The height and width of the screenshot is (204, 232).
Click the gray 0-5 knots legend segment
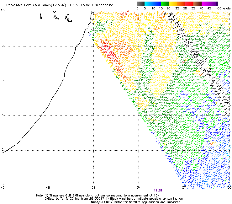(x=140, y=4)
